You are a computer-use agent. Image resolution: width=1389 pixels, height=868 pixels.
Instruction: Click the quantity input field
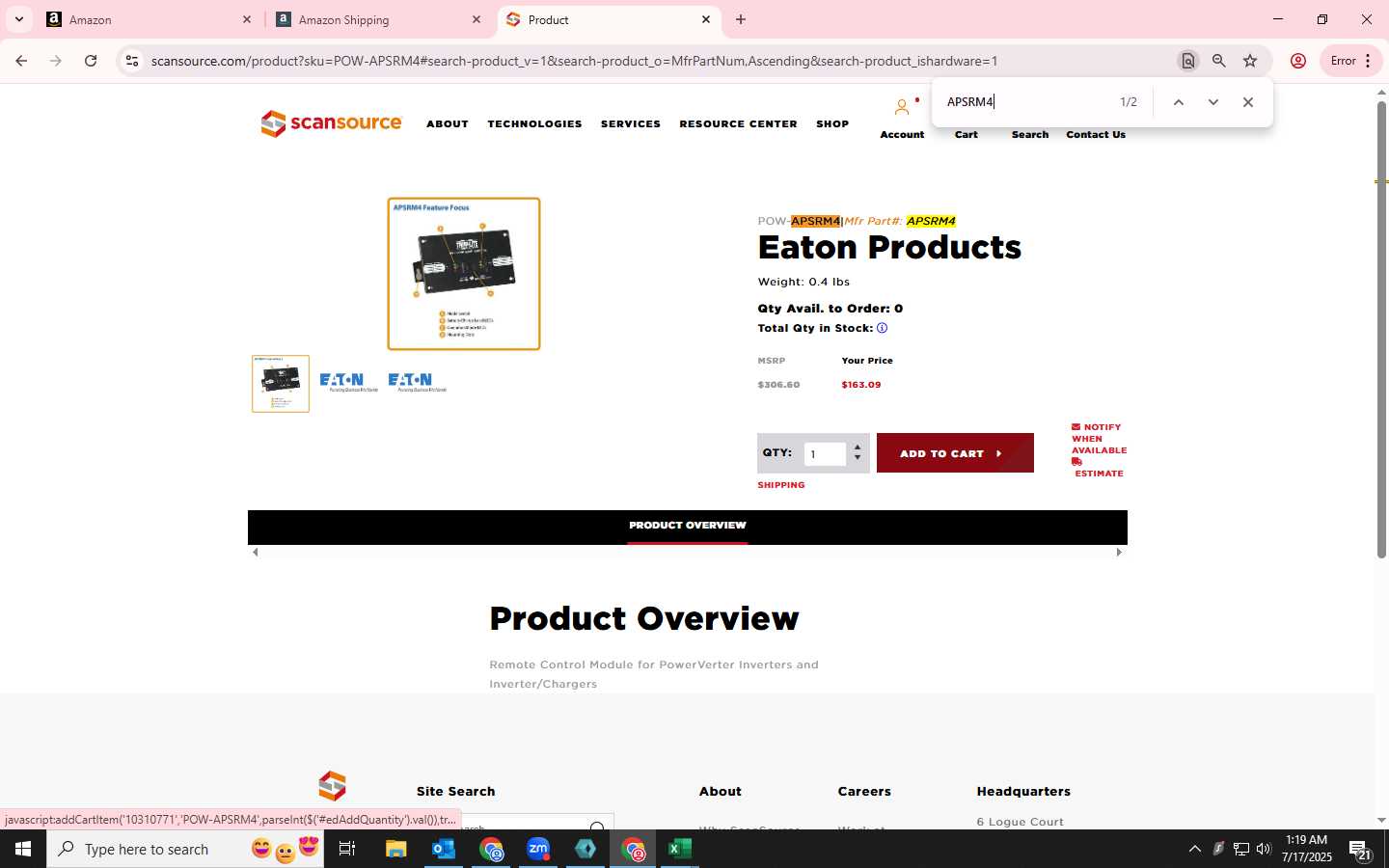(x=825, y=454)
